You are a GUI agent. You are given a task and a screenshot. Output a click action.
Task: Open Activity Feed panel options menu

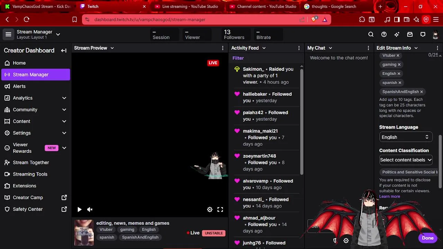pos(299,48)
